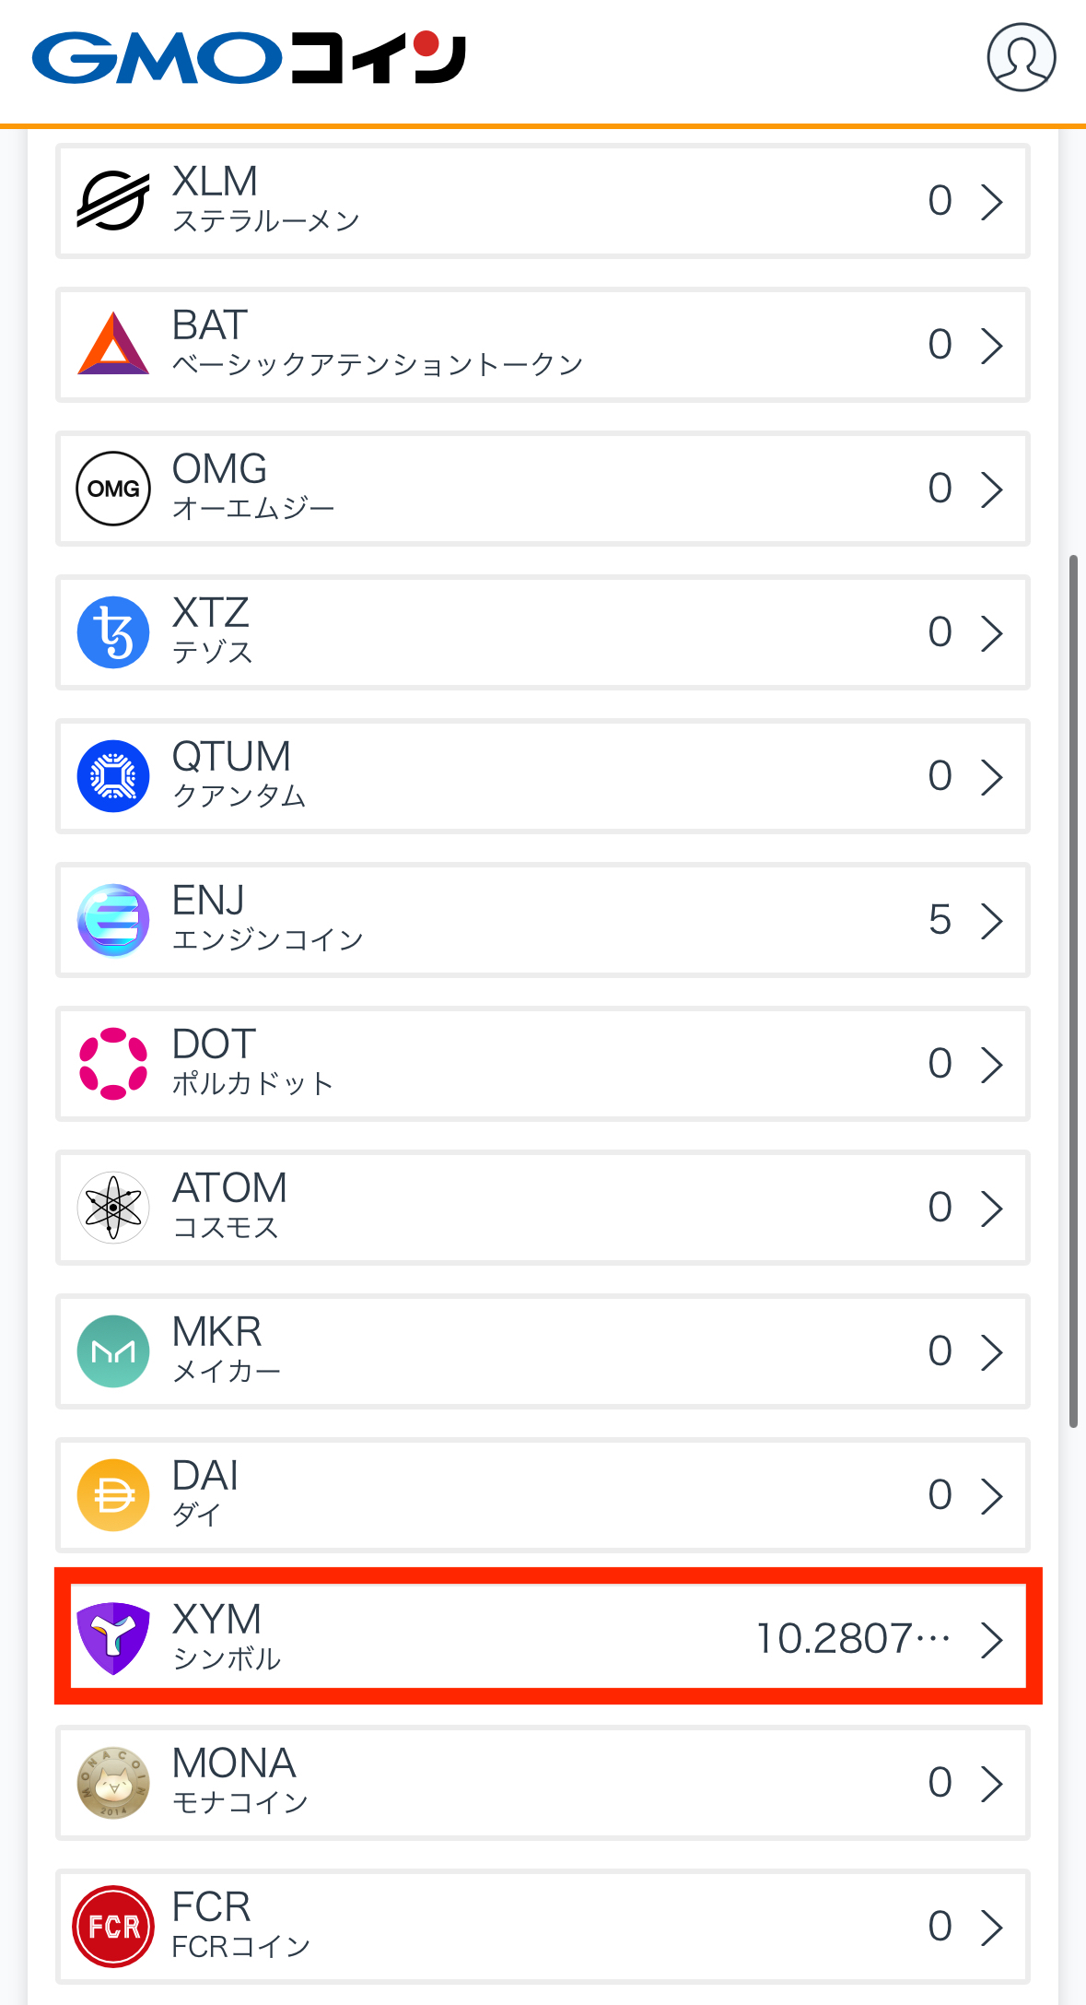Click the Maker MKR green icon
The image size is (1086, 2005).
(113, 1351)
